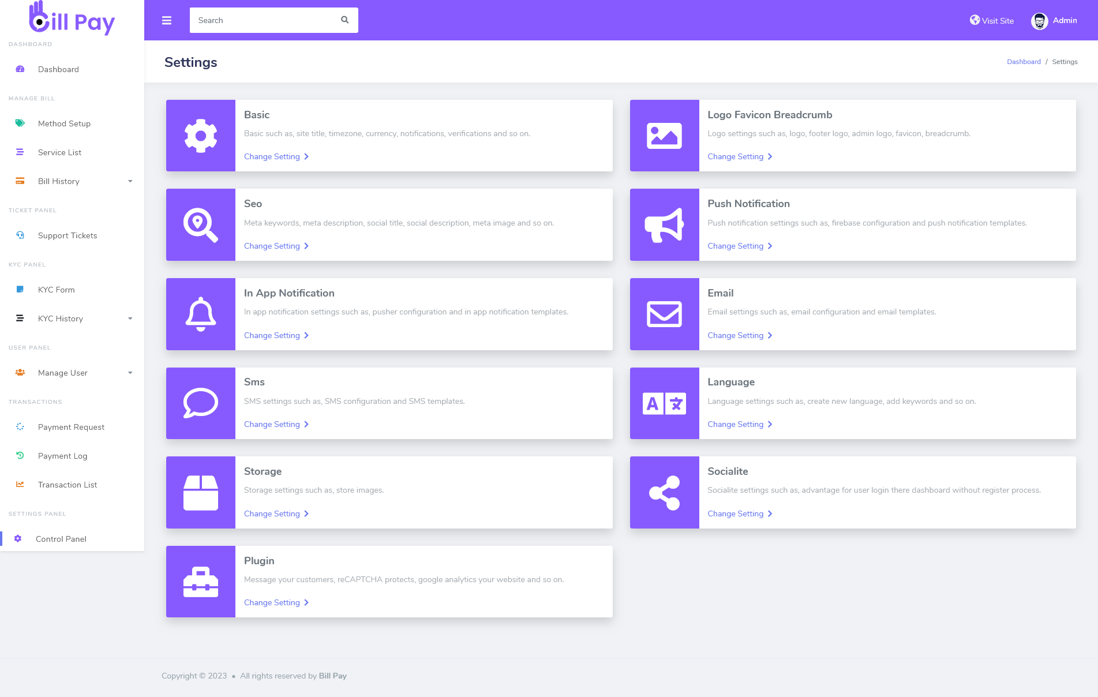1098x697 pixels.
Task: Click the Socialite share icon
Action: (665, 493)
